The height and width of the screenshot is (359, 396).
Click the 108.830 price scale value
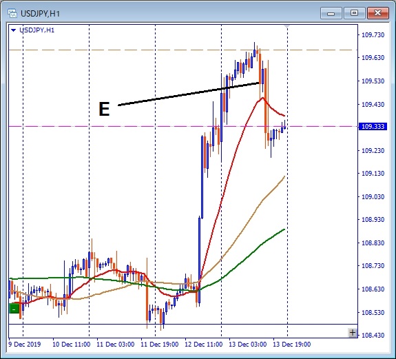coord(373,243)
